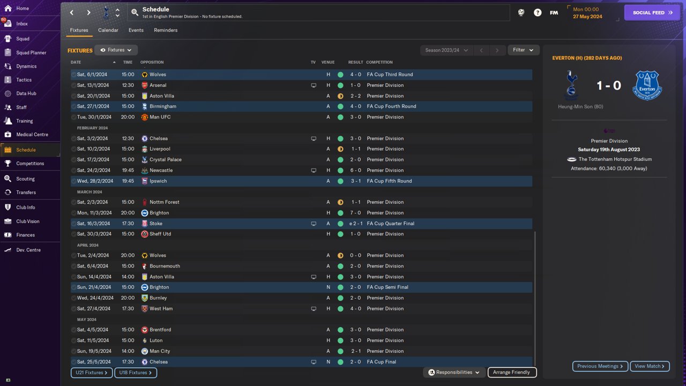Open the Filter dropdown
This screenshot has height=386, width=686.
(x=523, y=50)
